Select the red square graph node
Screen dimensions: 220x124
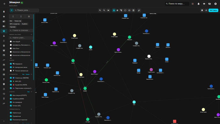174,121
